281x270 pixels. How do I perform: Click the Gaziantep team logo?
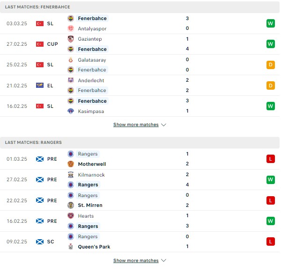coord(71,39)
